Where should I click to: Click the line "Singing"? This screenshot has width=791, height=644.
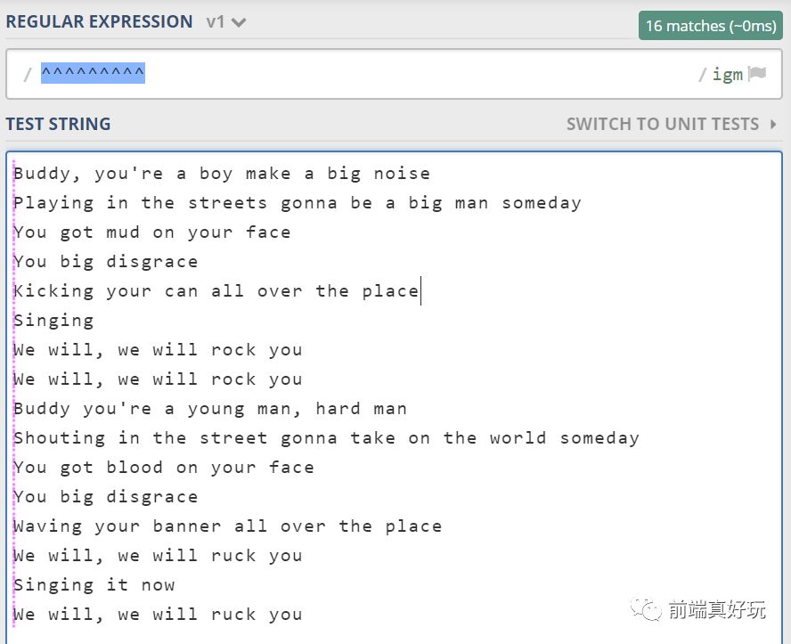(x=53, y=321)
